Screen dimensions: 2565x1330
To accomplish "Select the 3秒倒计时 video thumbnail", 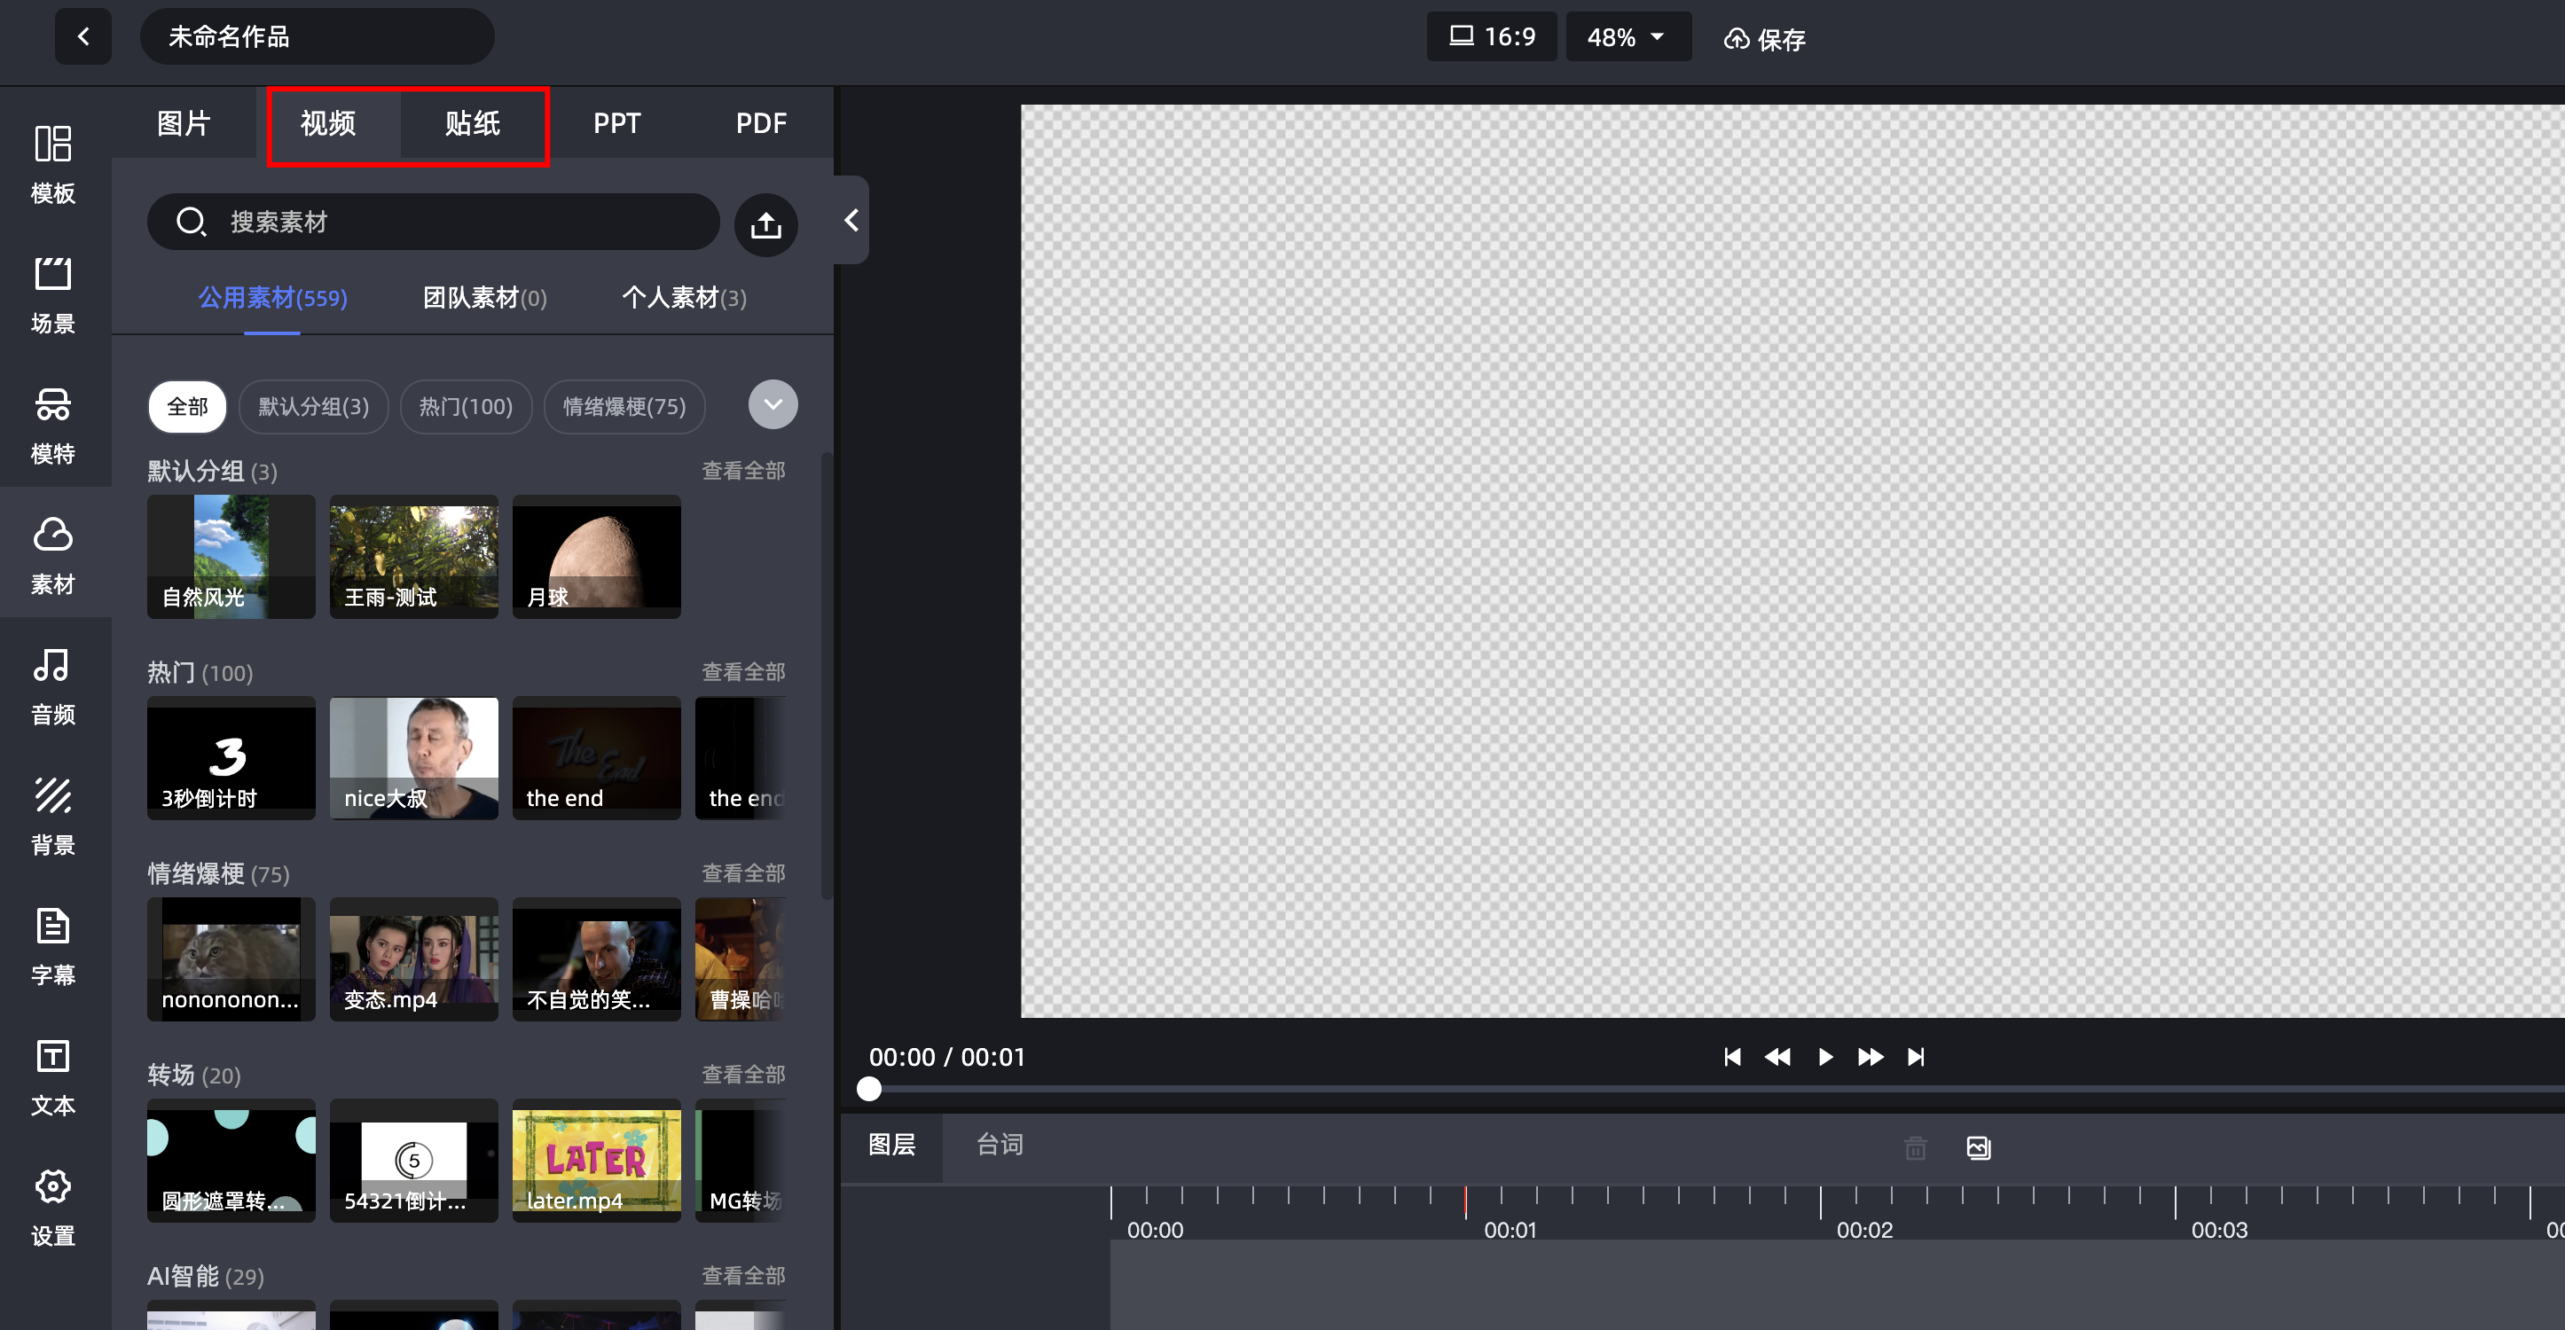I will pos(231,757).
